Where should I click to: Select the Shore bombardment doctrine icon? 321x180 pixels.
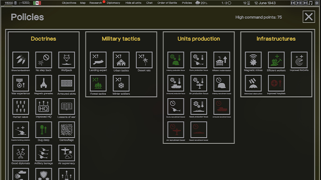pyautogui.click(x=20, y=60)
